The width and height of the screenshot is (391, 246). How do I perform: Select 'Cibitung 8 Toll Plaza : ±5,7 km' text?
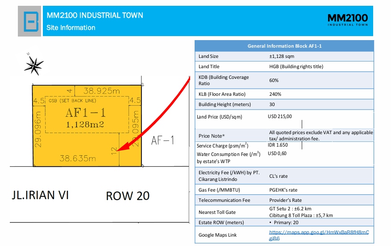coord(301,215)
